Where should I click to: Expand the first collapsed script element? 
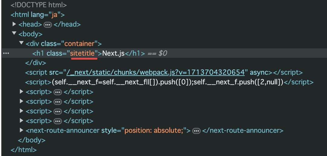coord(21,91)
